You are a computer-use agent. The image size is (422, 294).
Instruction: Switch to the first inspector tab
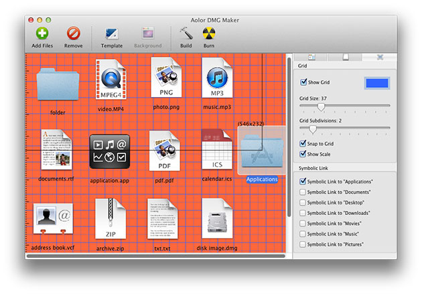[x=311, y=58]
